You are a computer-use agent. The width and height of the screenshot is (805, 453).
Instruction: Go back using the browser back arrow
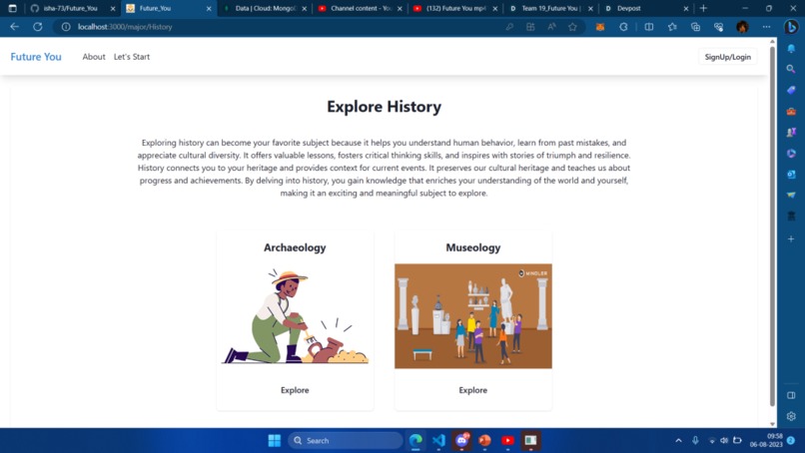(x=14, y=27)
